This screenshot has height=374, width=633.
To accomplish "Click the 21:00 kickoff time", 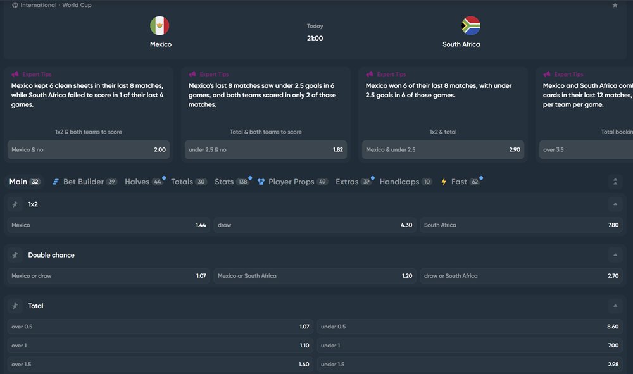I will (x=315, y=39).
